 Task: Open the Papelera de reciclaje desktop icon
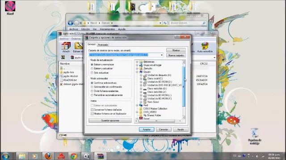pyautogui.click(x=255, y=136)
